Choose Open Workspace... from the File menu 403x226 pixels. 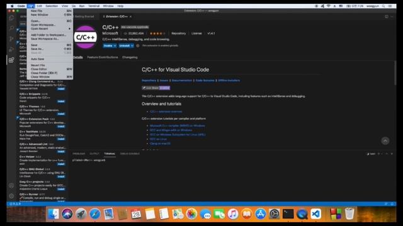(50, 25)
